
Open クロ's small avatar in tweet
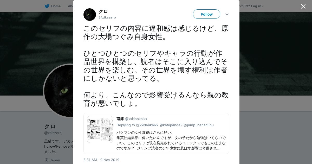(x=90, y=15)
